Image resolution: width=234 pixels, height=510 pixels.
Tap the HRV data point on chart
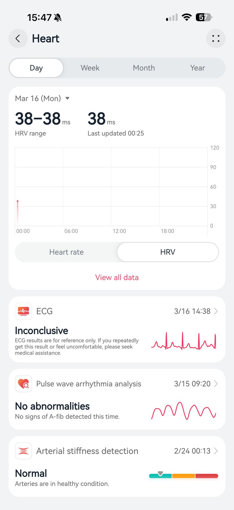(x=18, y=201)
